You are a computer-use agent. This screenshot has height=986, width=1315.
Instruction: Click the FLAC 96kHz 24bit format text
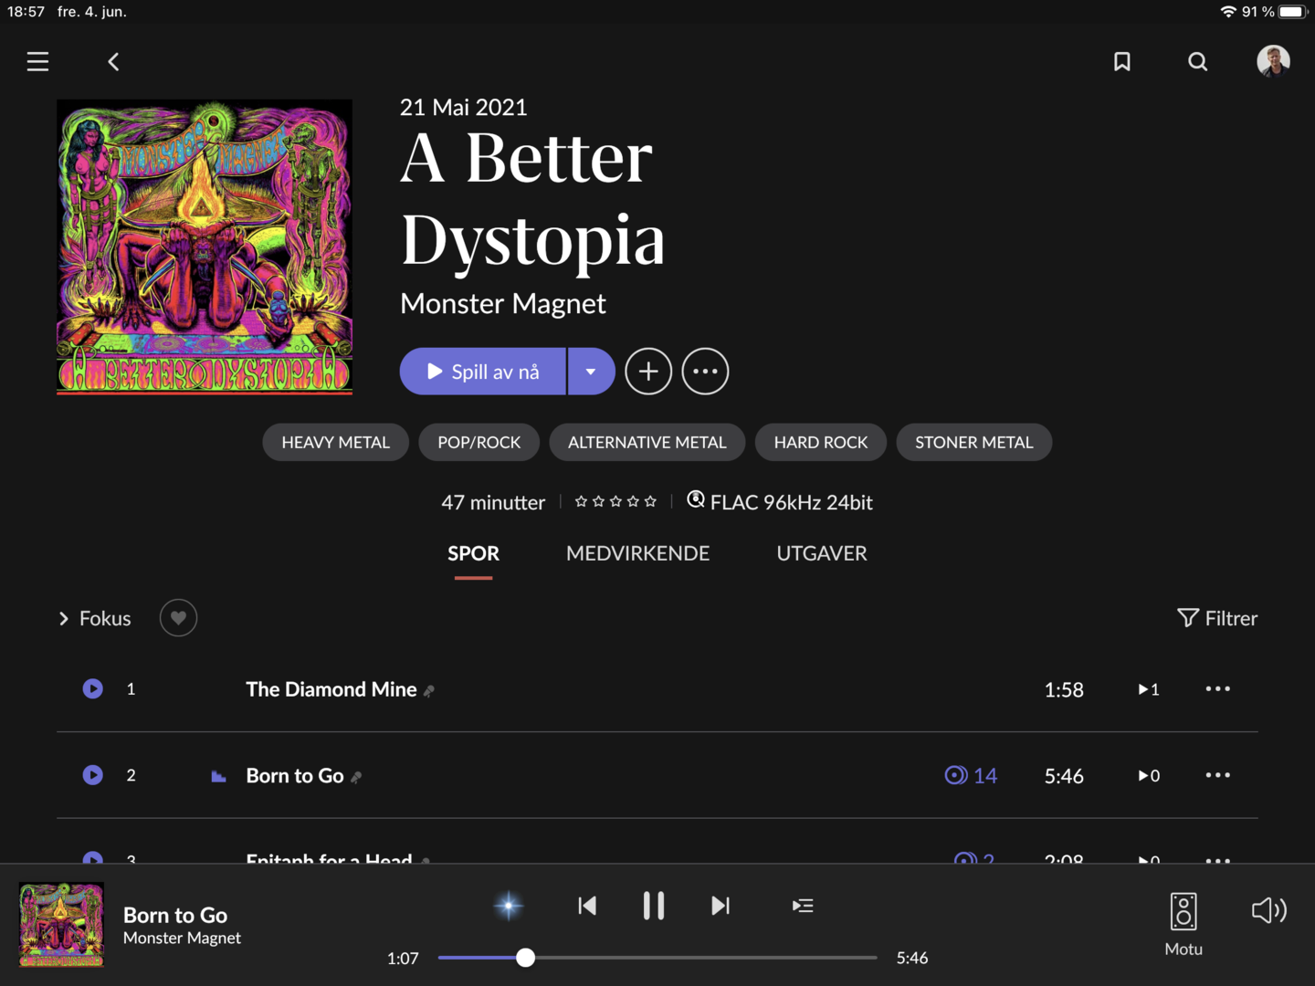click(792, 502)
